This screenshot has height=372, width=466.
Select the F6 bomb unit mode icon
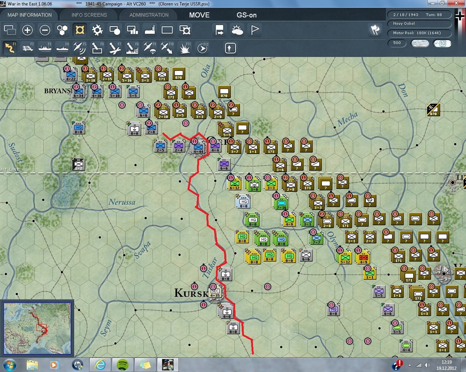[97, 48]
